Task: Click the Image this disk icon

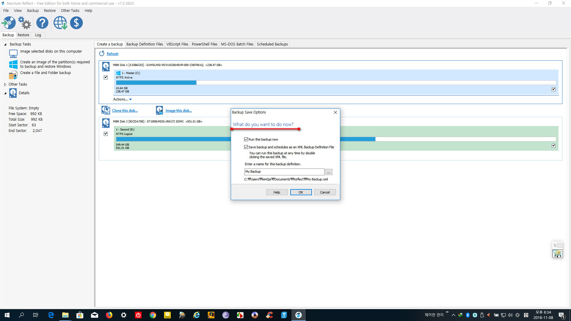Action: (x=159, y=110)
